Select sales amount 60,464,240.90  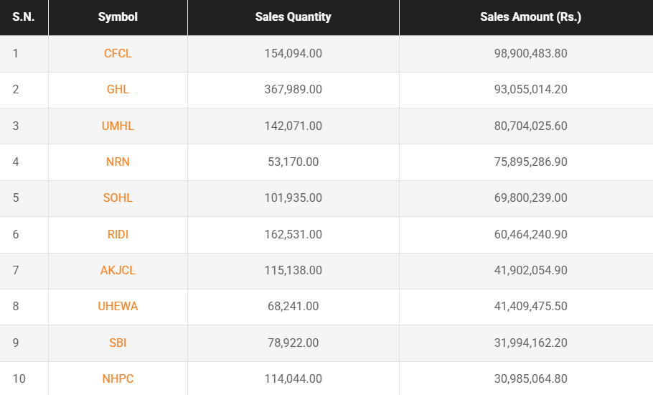530,234
